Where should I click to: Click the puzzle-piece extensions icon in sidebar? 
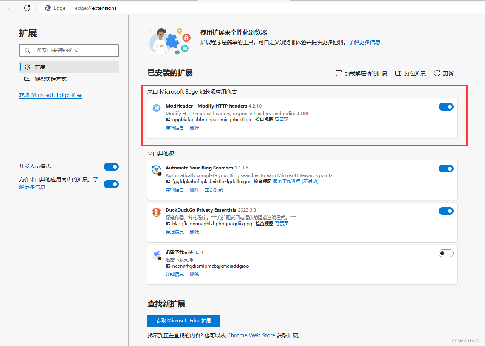(x=27, y=67)
